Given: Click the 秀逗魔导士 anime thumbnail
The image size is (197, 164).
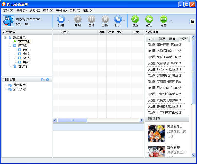Looking at the screenshot, I should point(156,133).
